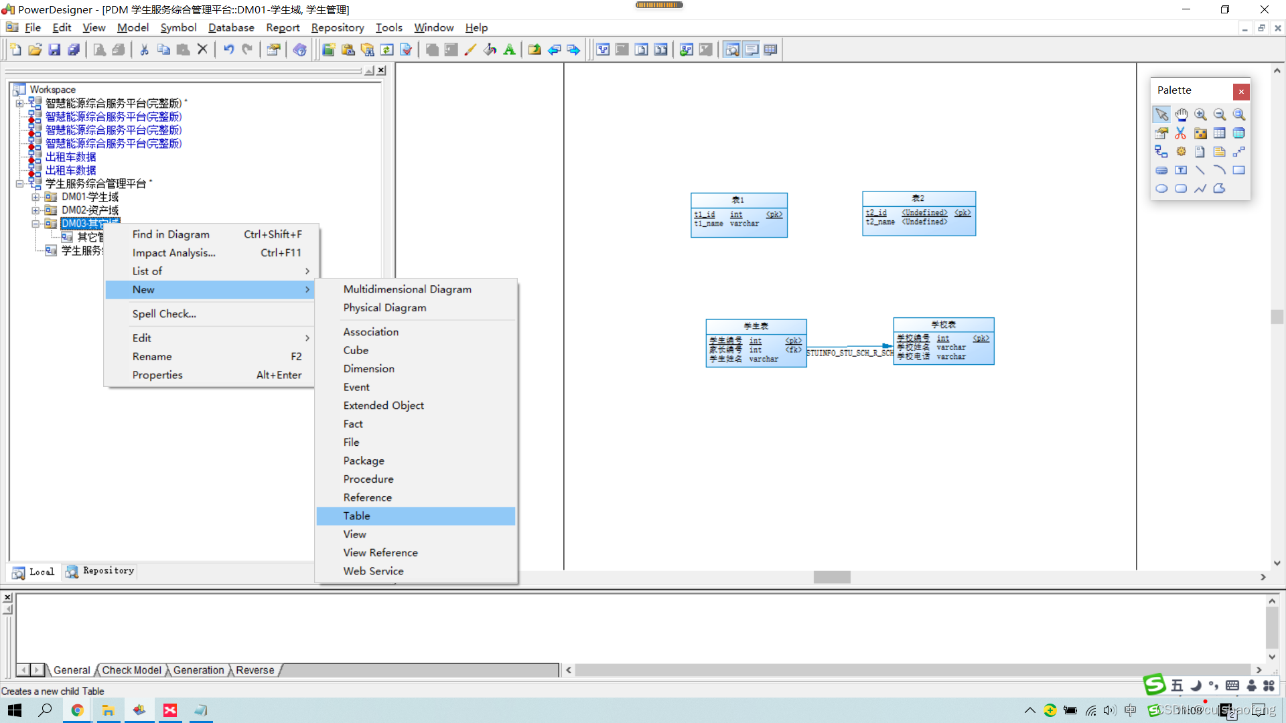The height and width of the screenshot is (723, 1286).
Task: Click the Undo toolbar icon
Action: [228, 50]
